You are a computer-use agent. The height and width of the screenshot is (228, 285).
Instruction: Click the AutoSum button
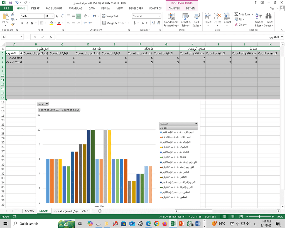(x=242, y=14)
